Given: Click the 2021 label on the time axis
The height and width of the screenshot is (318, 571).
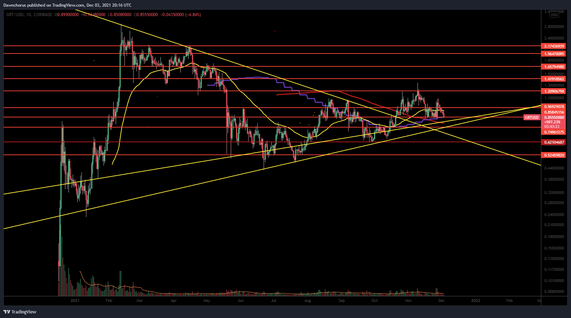Looking at the screenshot, I should point(75,301).
